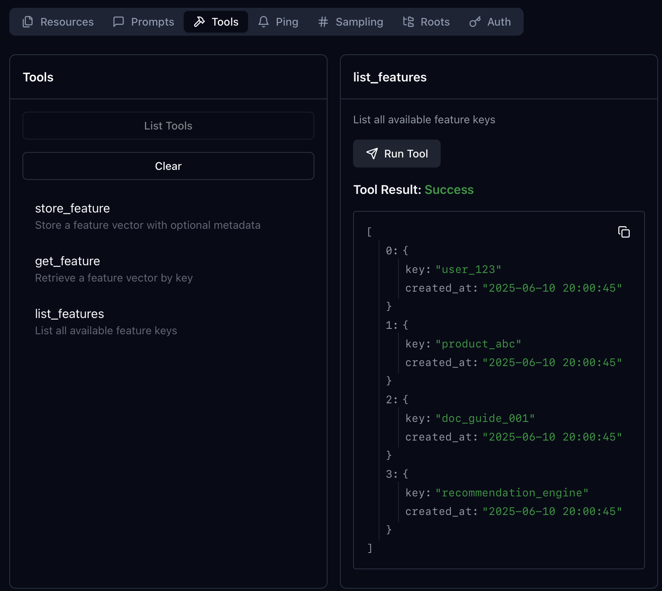
Task: Click created_at timestamp under user_123
Action: tap(552, 288)
